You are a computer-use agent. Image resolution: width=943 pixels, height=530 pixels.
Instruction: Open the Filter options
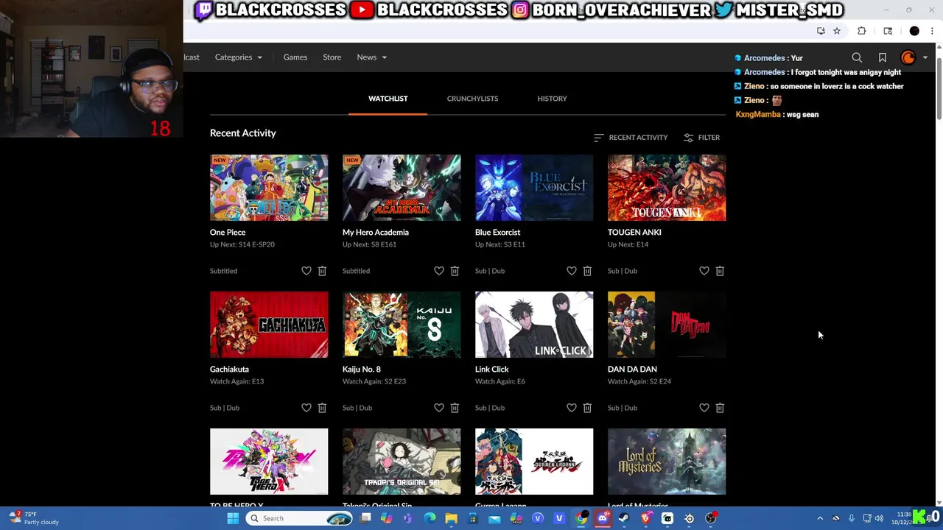[701, 138]
